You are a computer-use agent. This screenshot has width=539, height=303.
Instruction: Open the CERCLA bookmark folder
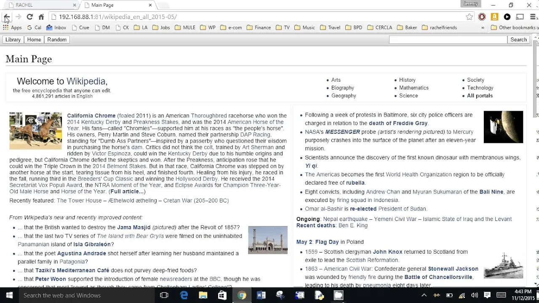tap(380, 28)
